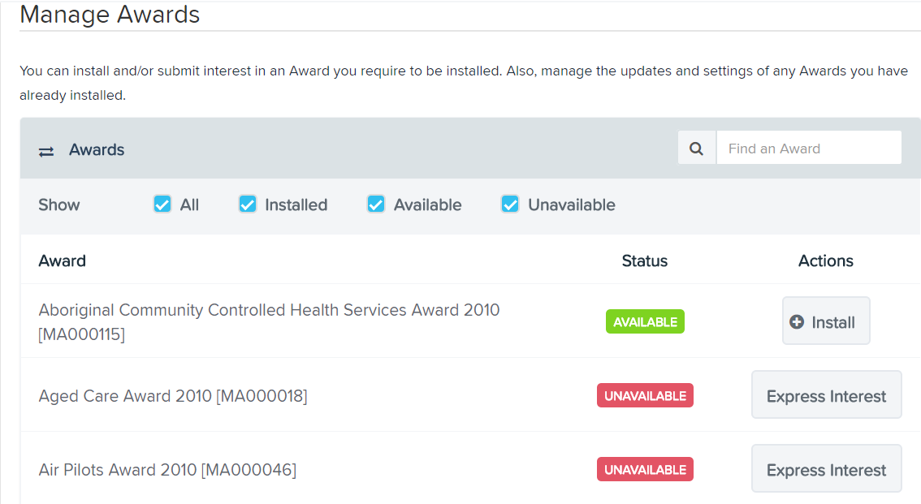The height and width of the screenshot is (504, 921).
Task: Open Aboriginal Community Controlled Health Services Award row
Action: (269, 321)
